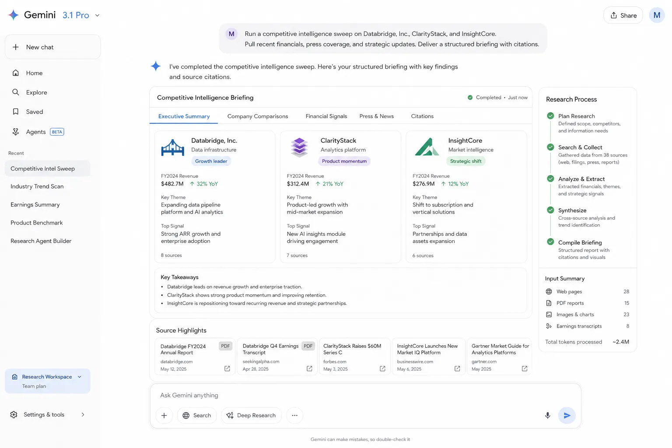Open Saved items

coord(28,112)
